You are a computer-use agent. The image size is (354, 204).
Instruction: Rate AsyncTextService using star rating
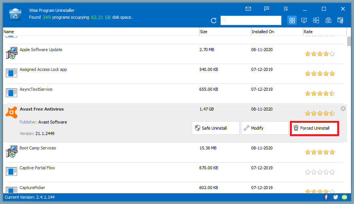click(x=320, y=93)
